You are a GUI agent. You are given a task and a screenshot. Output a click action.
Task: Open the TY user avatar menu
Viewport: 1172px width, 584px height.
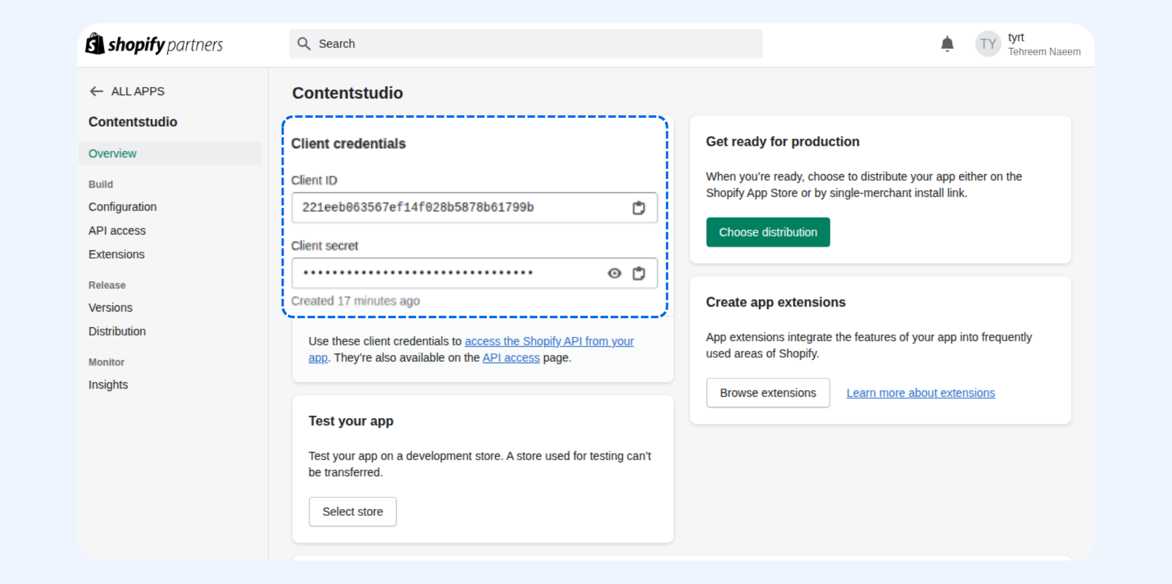[988, 44]
